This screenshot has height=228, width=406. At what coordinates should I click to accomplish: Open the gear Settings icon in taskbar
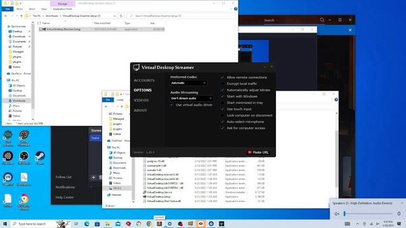pyautogui.click(x=169, y=224)
